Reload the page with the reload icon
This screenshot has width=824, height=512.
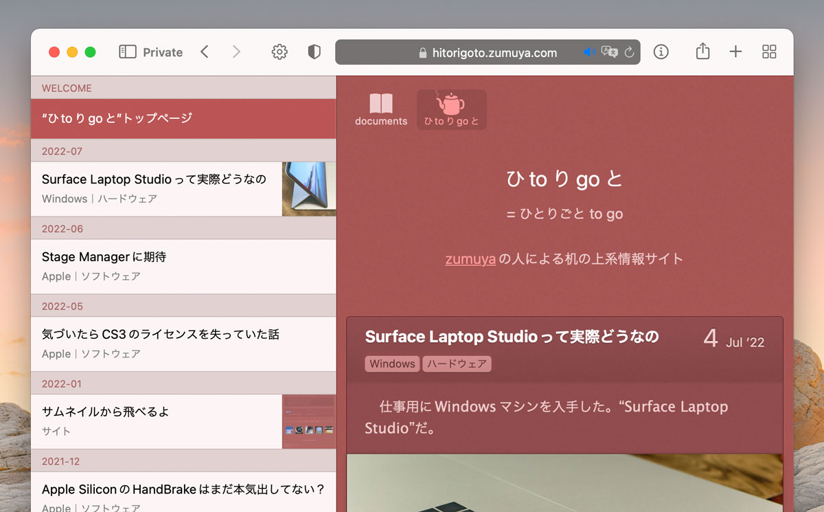point(629,52)
